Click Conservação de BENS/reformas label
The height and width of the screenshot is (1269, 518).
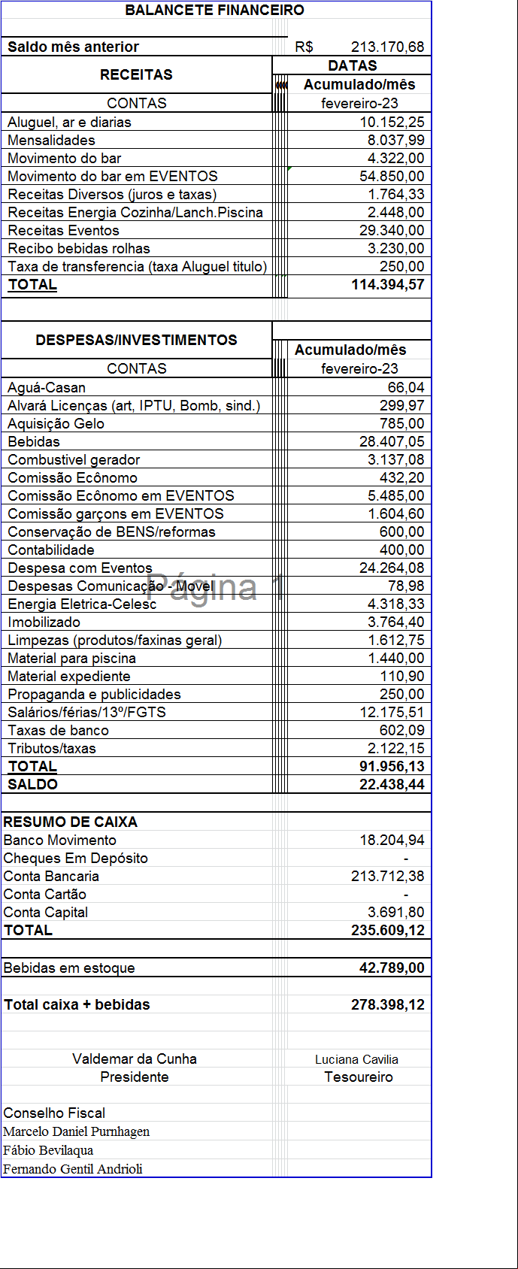coord(111,532)
